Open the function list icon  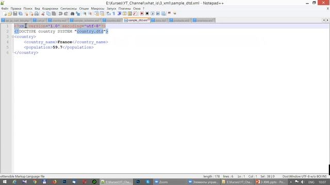[x=135, y=14]
